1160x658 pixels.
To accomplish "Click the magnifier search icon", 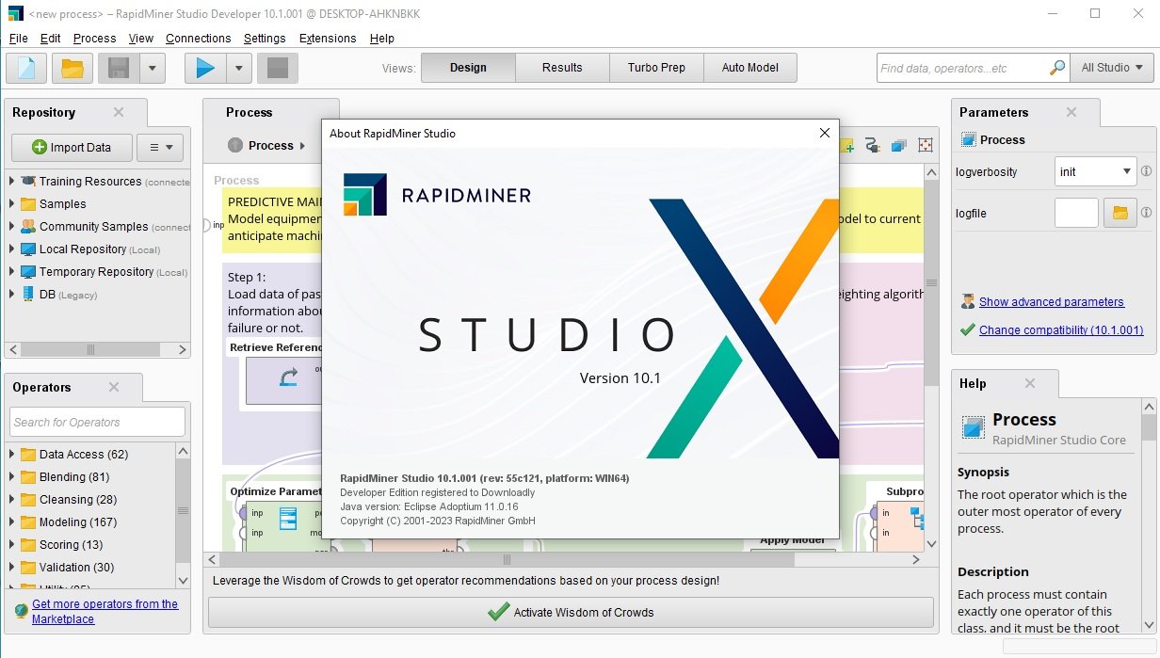I will point(1057,68).
